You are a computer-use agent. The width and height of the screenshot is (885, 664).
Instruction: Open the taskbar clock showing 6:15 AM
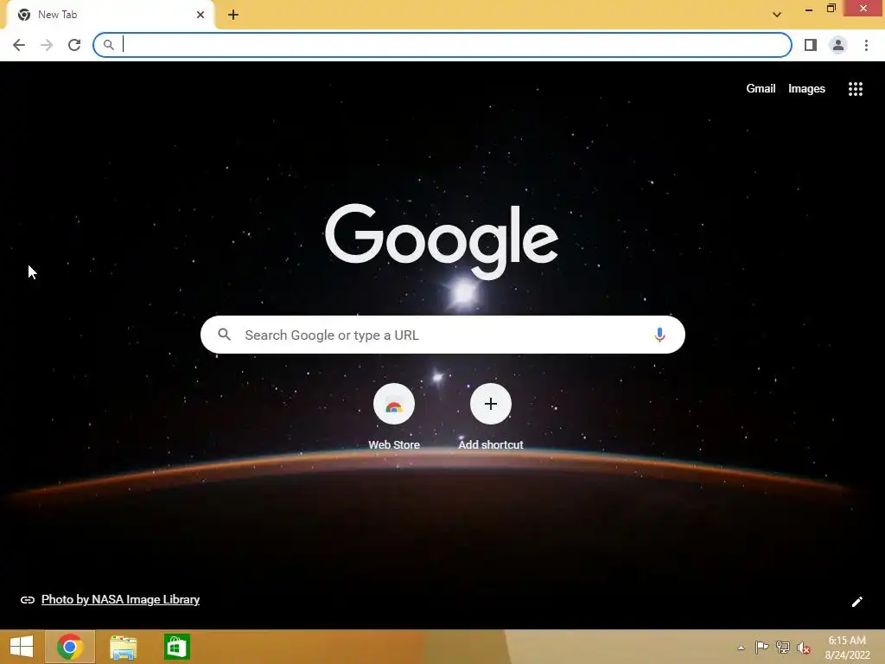(847, 647)
